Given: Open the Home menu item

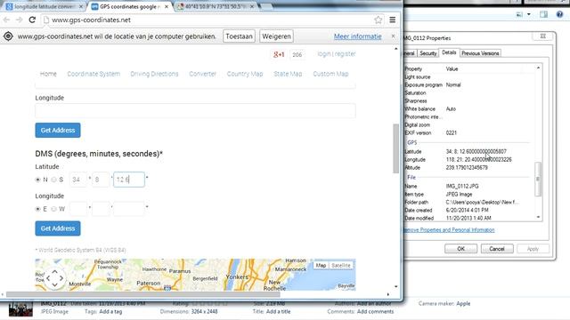Looking at the screenshot, I should coord(48,74).
